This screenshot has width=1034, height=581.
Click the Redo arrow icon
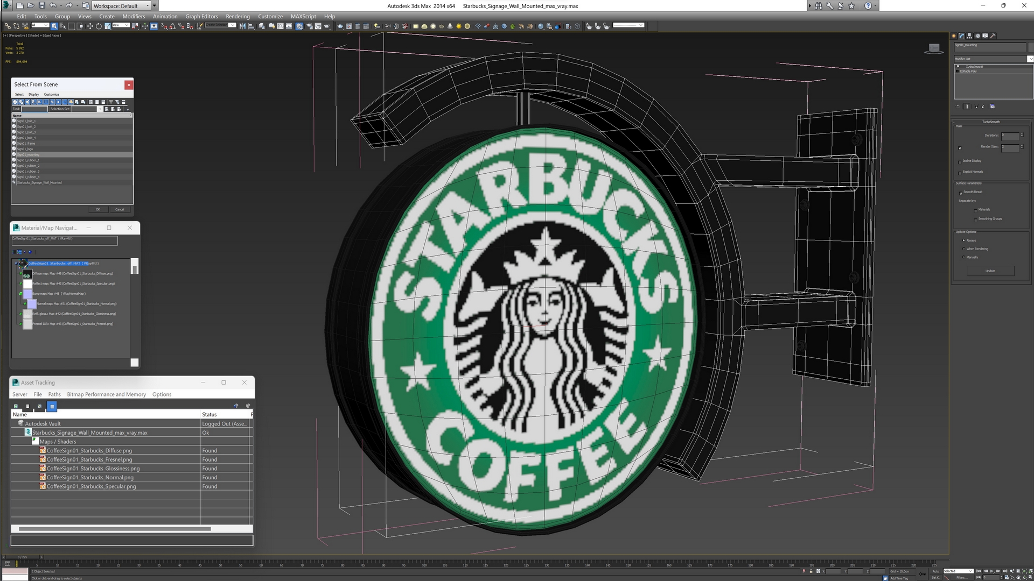68,6
